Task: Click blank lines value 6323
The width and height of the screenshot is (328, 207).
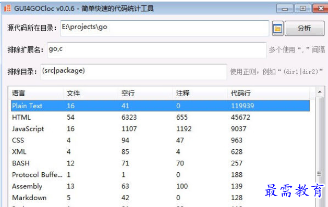Action: pos(129,117)
